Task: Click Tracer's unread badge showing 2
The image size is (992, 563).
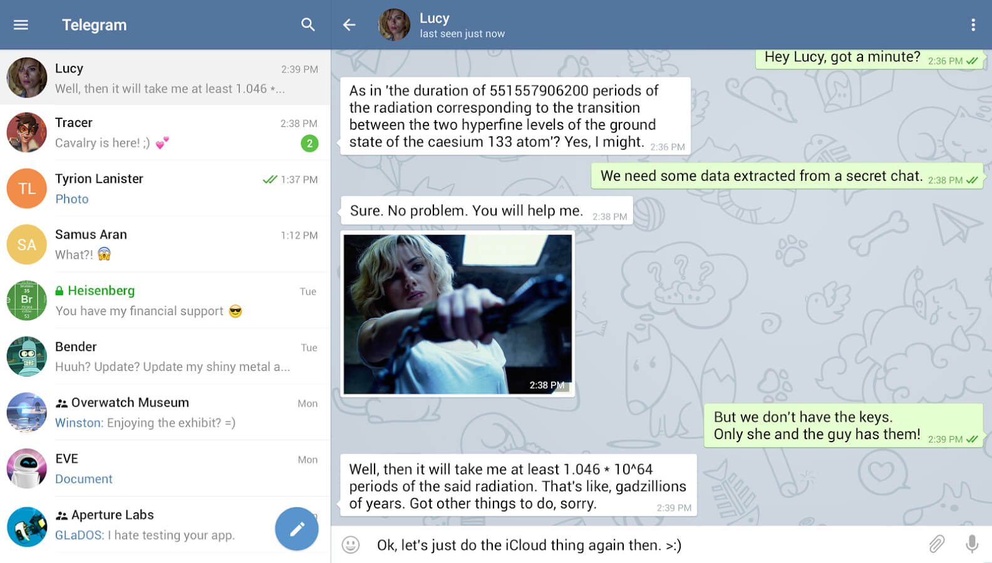Action: click(309, 143)
